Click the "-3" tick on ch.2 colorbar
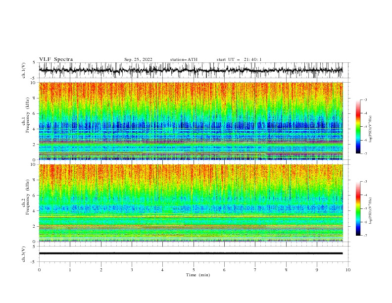The width and height of the screenshot is (392, 303). click(365, 182)
